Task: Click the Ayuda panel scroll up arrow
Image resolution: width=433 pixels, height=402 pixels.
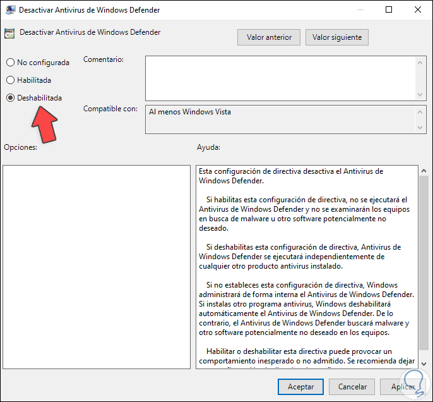Action: (424, 171)
